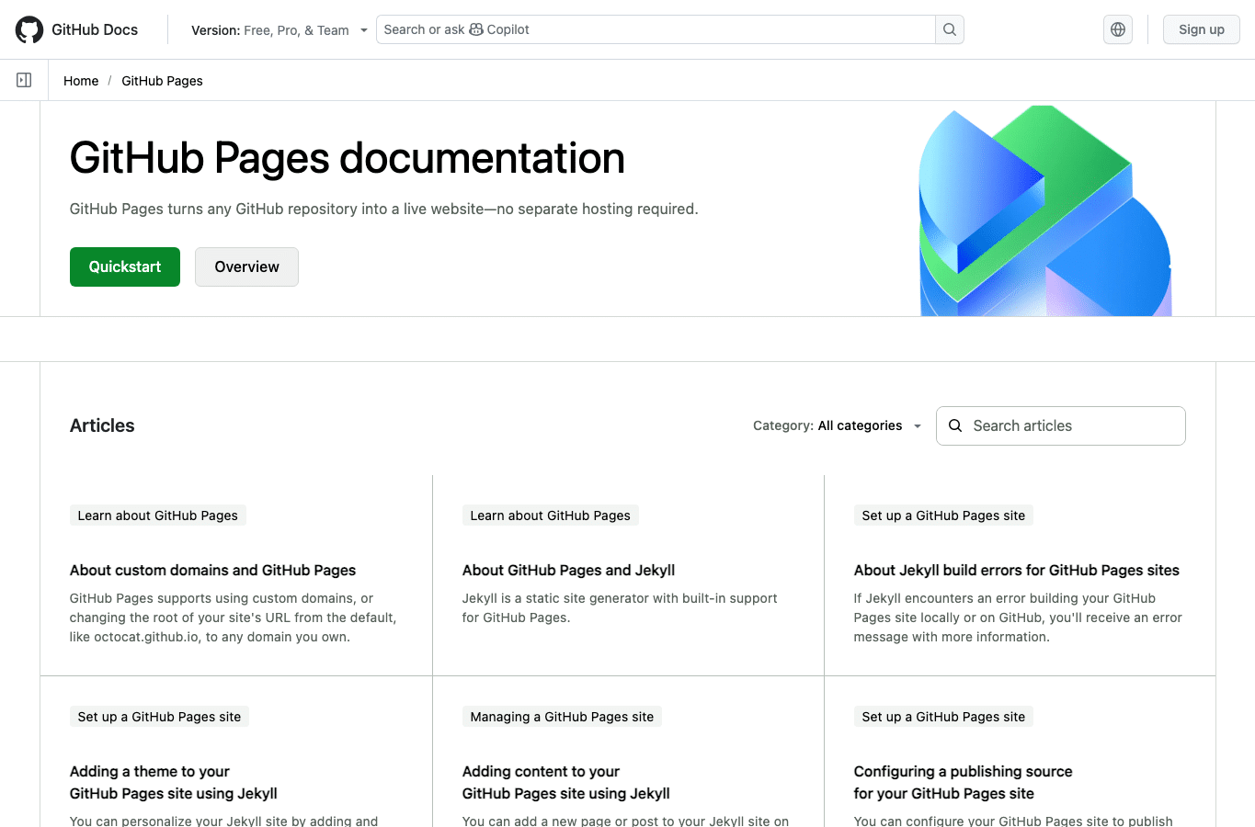Image resolution: width=1255 pixels, height=827 pixels.
Task: Click the Articles section heading
Action: [x=102, y=425]
